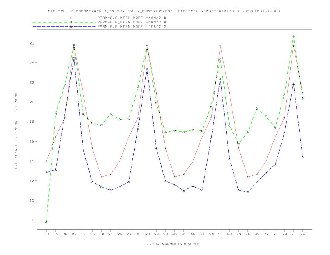Click green circle marker at hour 00 near 8

[47, 222]
